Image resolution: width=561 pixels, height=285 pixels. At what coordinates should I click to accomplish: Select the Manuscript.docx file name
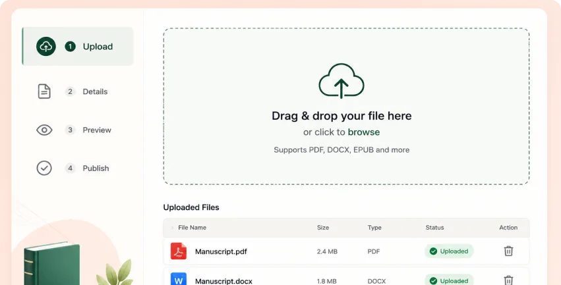223,281
